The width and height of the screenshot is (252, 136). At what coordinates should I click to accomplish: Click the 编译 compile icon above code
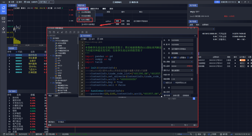point(84,39)
